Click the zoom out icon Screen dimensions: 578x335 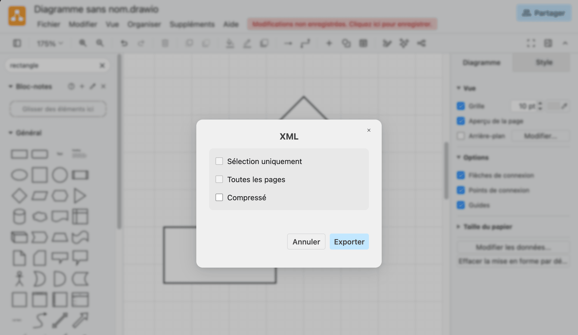point(100,43)
